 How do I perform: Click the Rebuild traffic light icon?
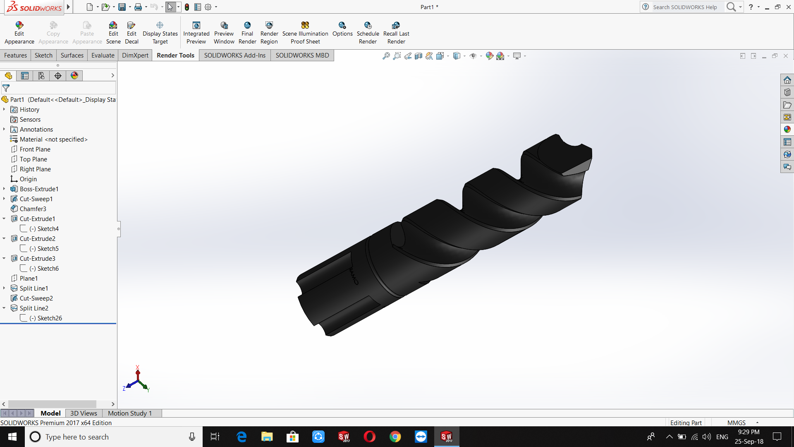tap(187, 7)
